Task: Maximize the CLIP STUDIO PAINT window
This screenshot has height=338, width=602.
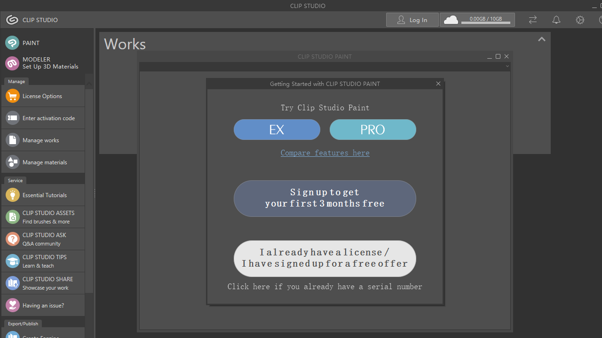Action: tap(498, 56)
